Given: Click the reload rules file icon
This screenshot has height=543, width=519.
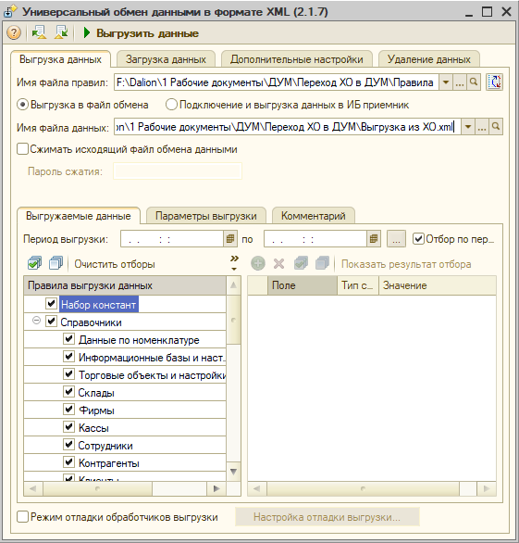Looking at the screenshot, I should pos(494,82).
